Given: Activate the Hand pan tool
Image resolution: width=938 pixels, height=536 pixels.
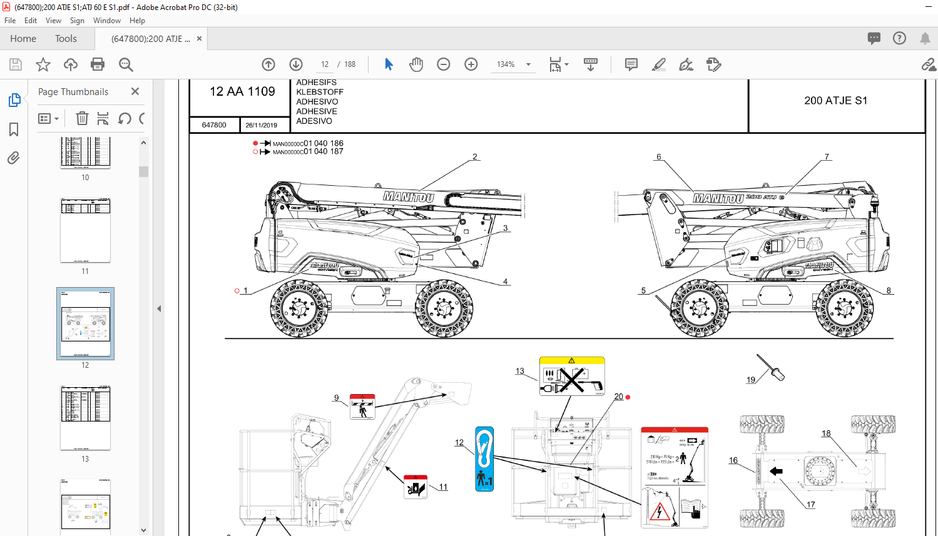Looking at the screenshot, I should pos(416,64).
